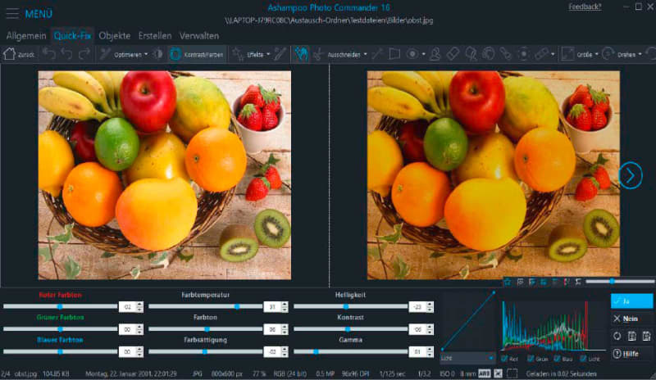Toggle the Rot histogram checkbox
Screen dimensions: 656x380
tap(504, 359)
